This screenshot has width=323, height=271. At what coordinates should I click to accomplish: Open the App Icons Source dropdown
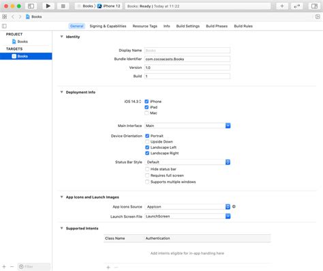187,207
